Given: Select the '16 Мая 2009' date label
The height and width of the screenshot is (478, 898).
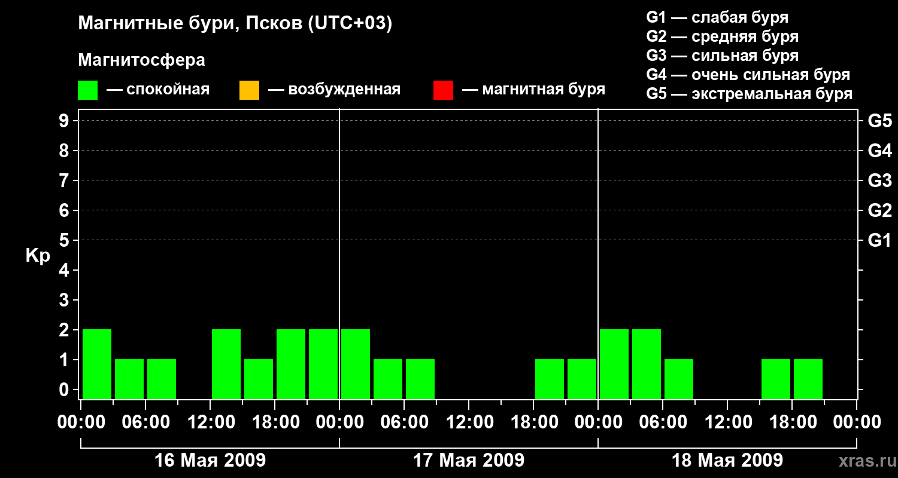Looking at the screenshot, I should [210, 460].
